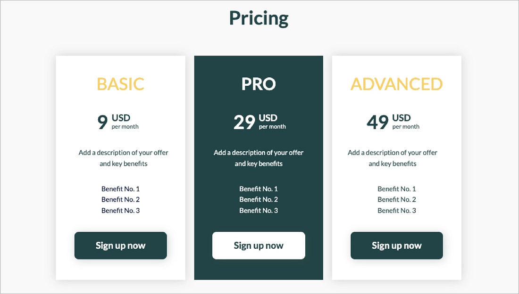Select the PRO plan title
The height and width of the screenshot is (294, 519).
click(x=259, y=84)
